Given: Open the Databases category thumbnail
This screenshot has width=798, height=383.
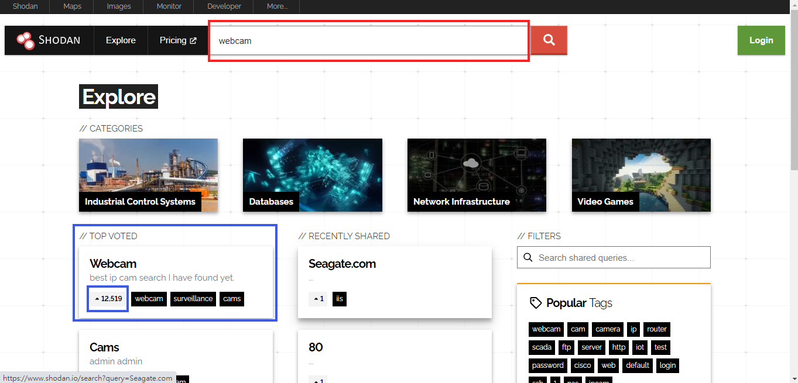Looking at the screenshot, I should [313, 175].
